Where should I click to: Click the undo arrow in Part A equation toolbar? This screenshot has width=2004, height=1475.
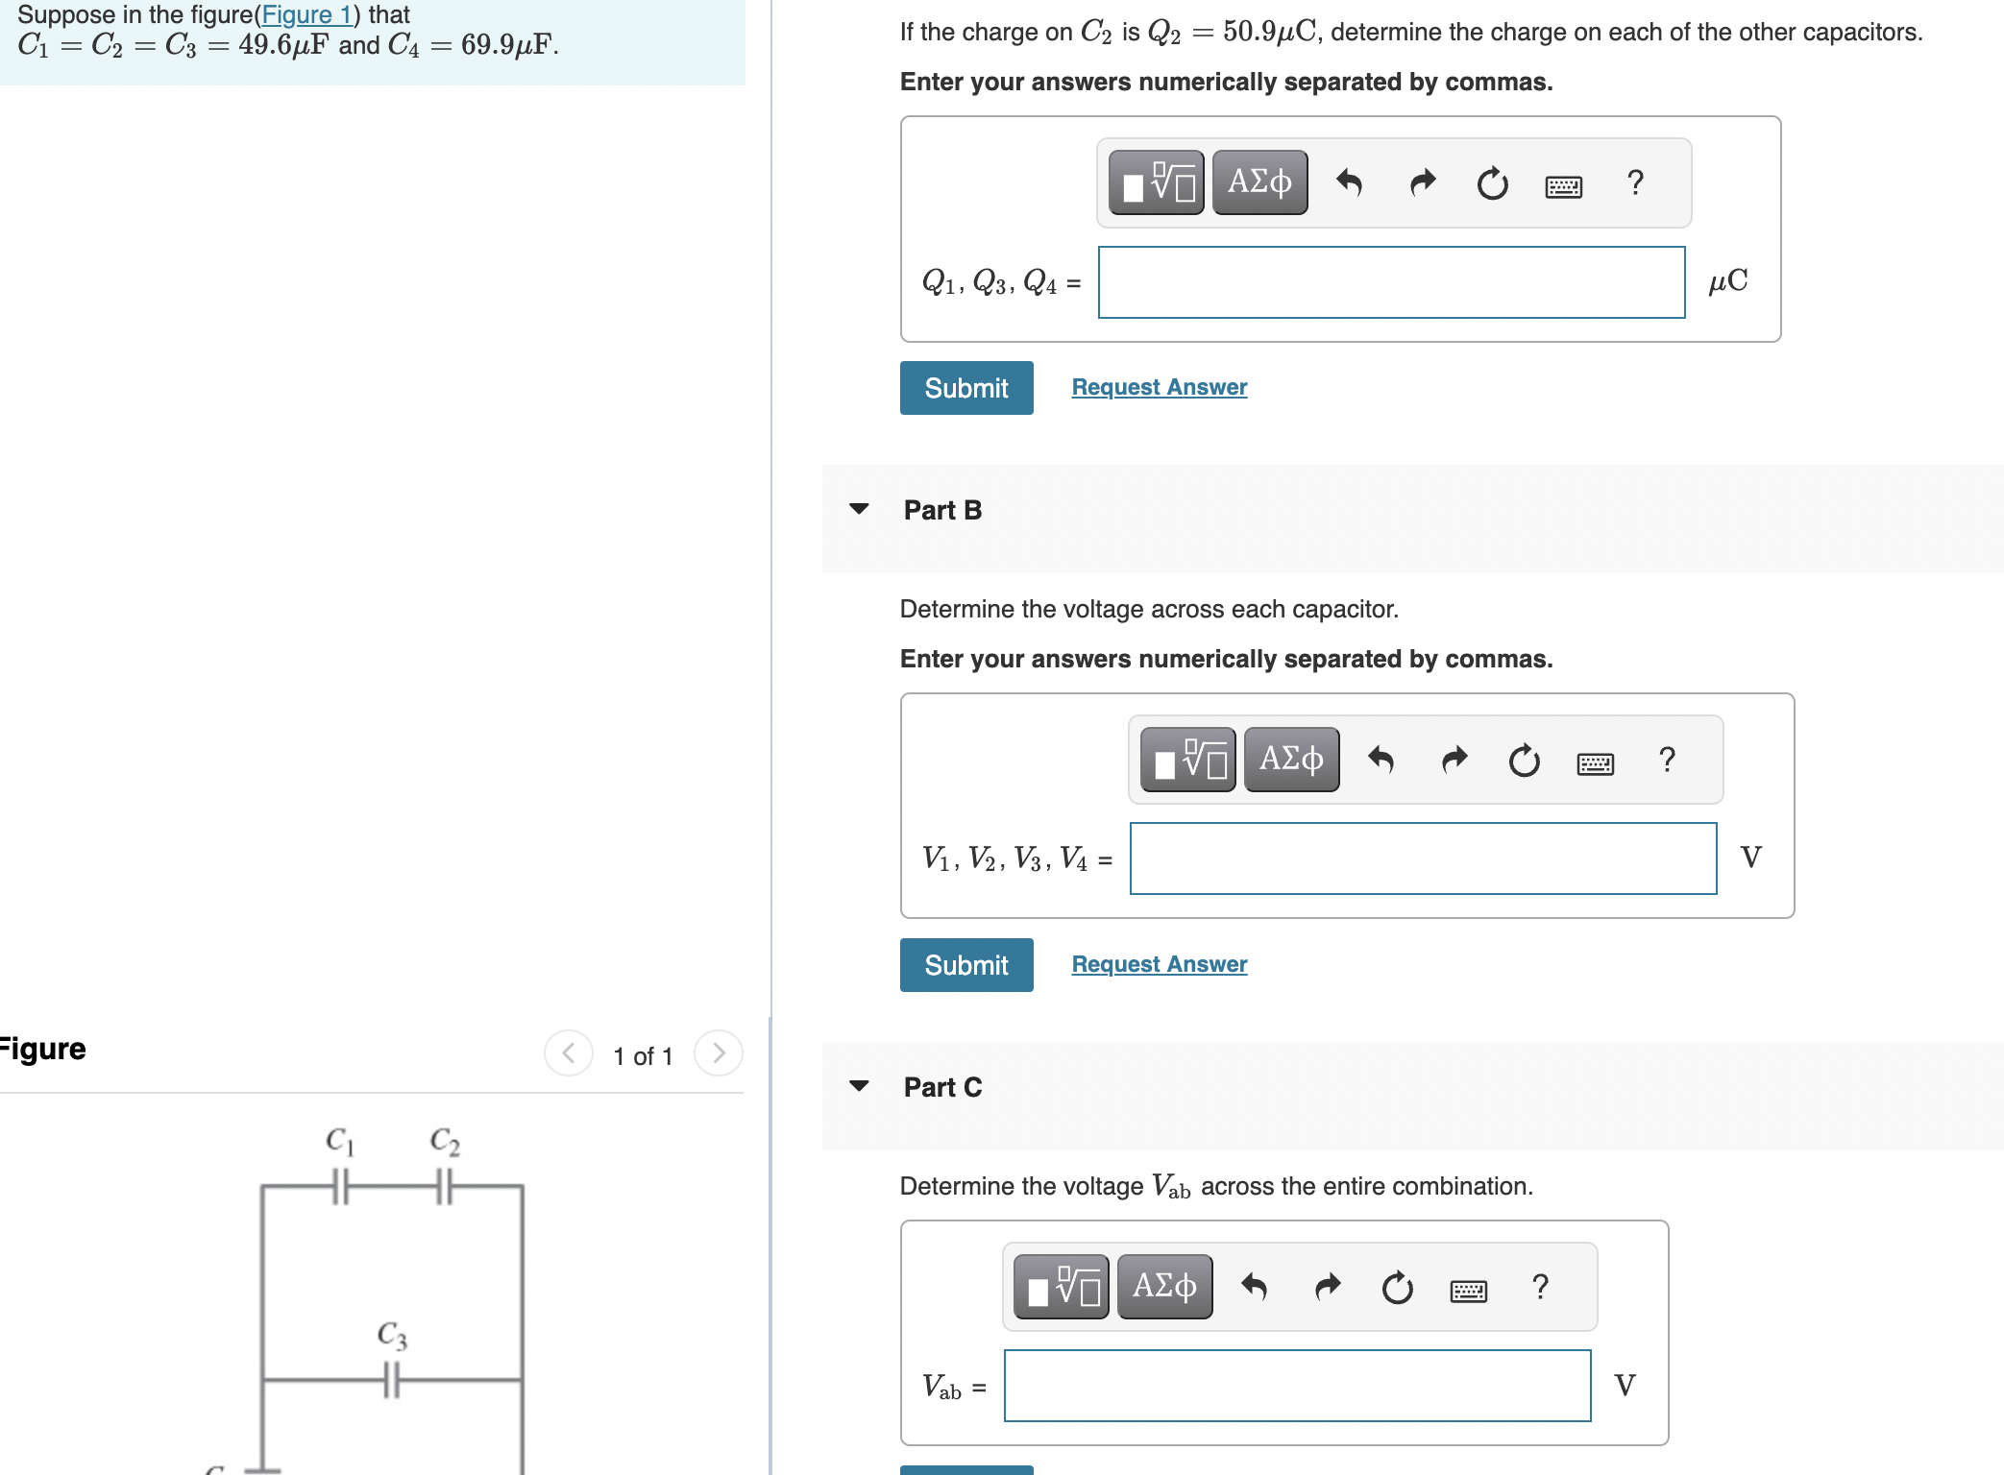coord(1350,183)
